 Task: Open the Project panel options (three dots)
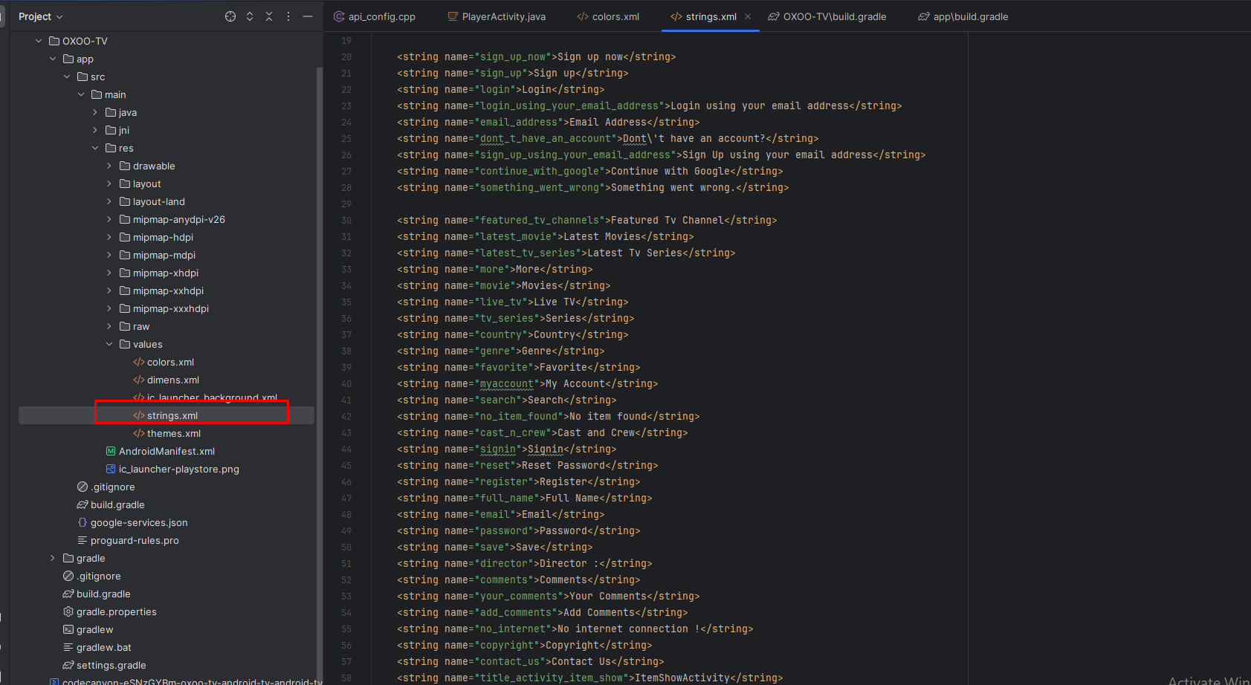pyautogui.click(x=288, y=16)
